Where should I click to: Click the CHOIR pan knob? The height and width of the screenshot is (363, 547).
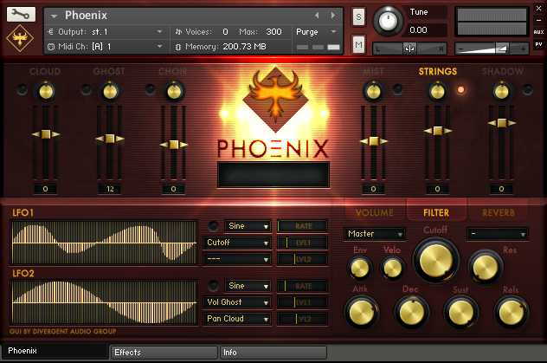(x=174, y=92)
